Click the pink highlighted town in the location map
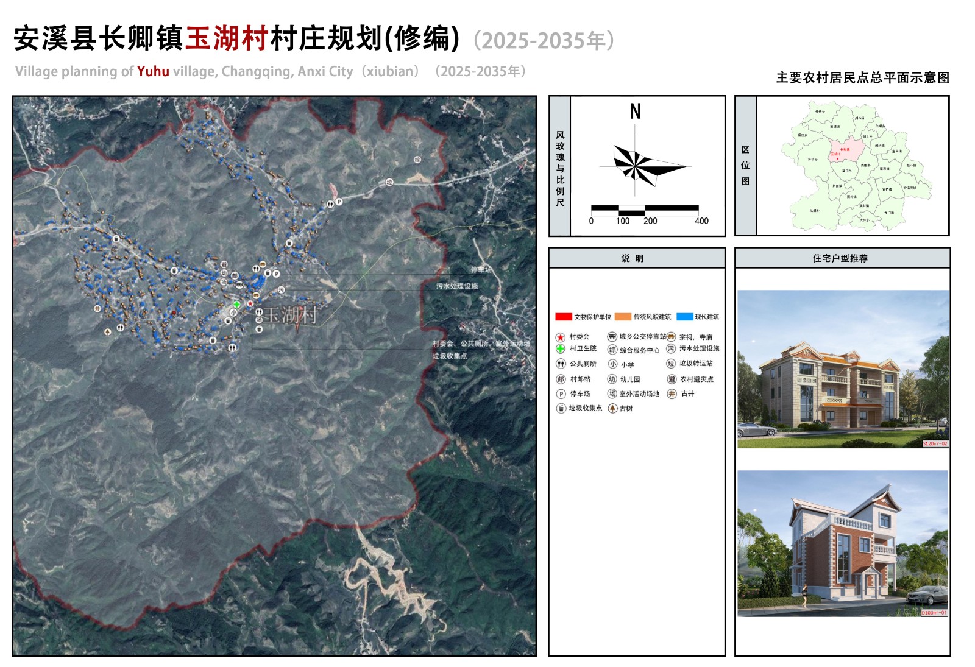This screenshot has width=975, height=667. click(846, 149)
